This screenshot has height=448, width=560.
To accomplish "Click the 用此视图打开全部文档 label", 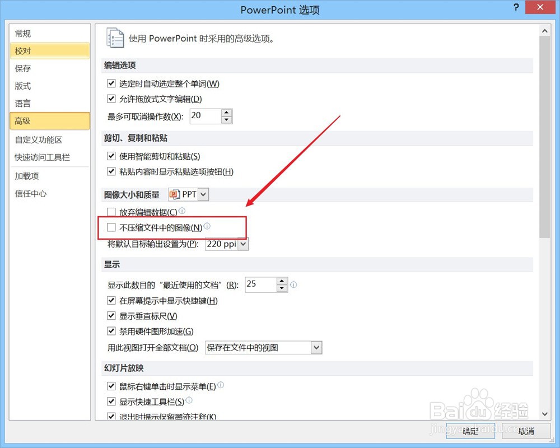I will [153, 348].
